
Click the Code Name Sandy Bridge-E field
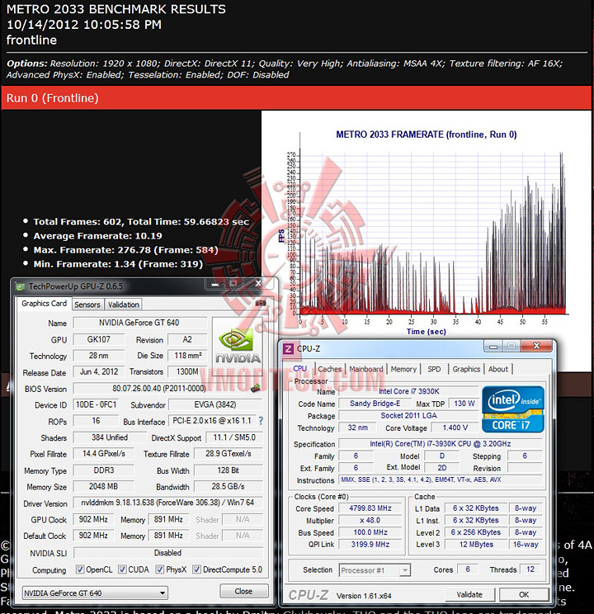375,404
